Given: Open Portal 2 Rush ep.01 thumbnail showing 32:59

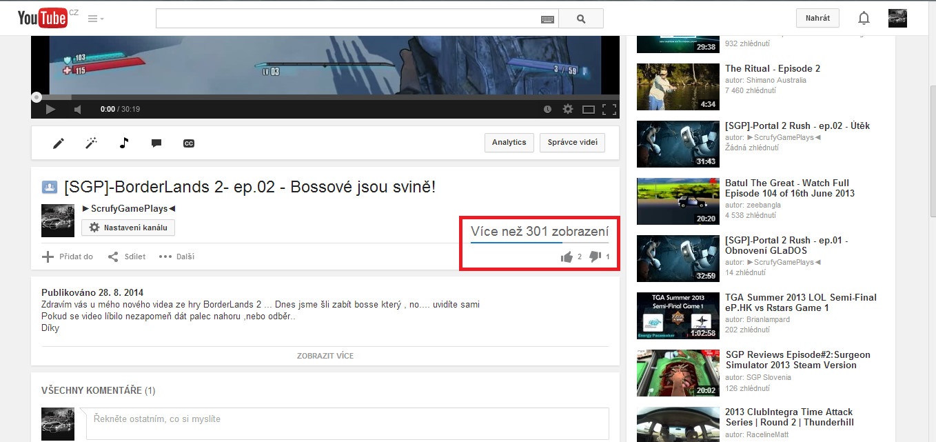Looking at the screenshot, I should [678, 259].
